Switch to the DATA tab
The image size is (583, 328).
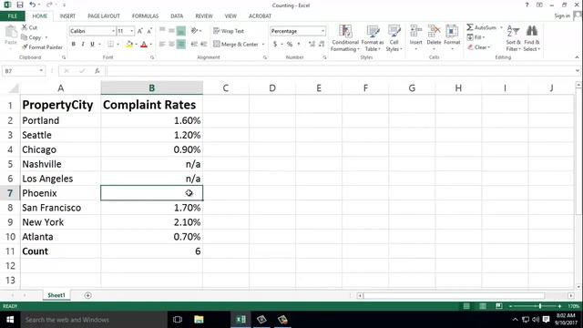click(x=177, y=16)
